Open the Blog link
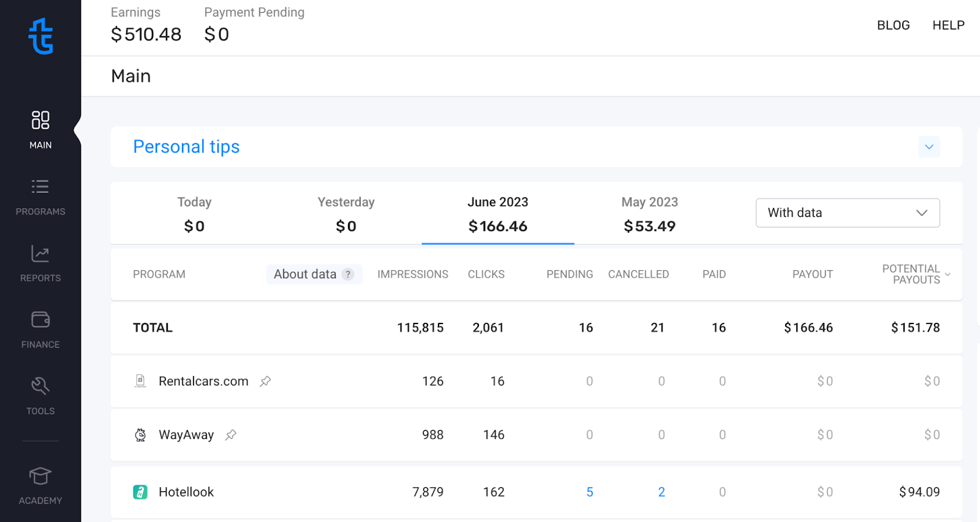The height and width of the screenshot is (522, 980). (893, 25)
